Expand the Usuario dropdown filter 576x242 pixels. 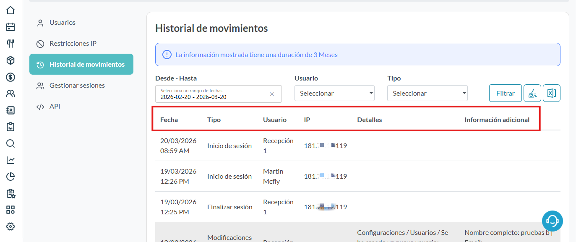pos(334,93)
